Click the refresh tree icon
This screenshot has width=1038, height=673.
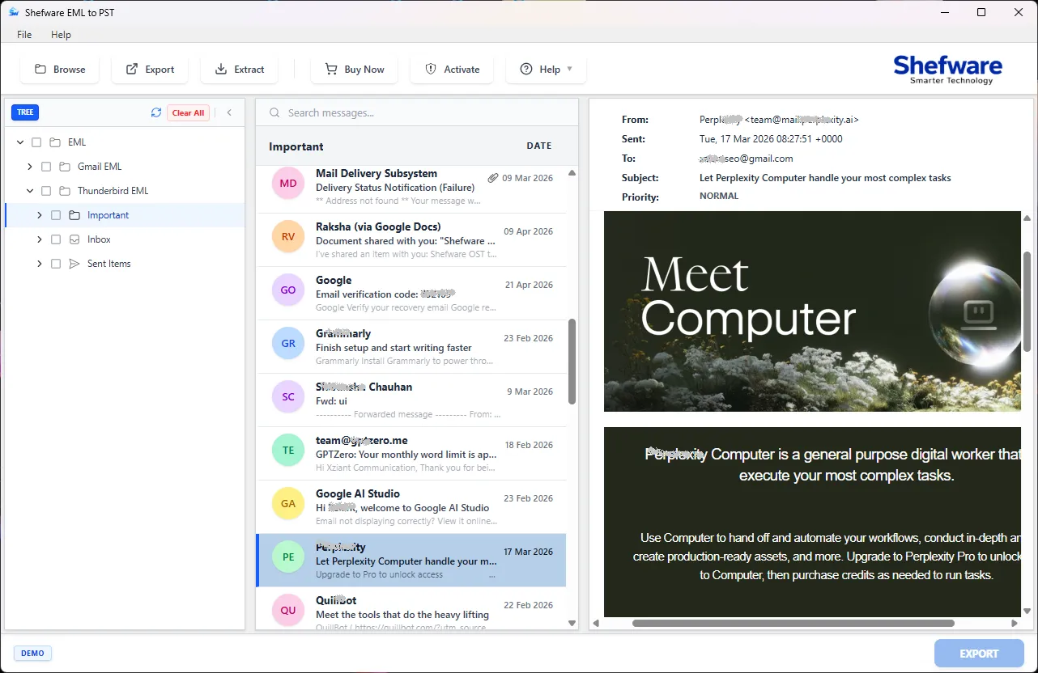click(156, 112)
